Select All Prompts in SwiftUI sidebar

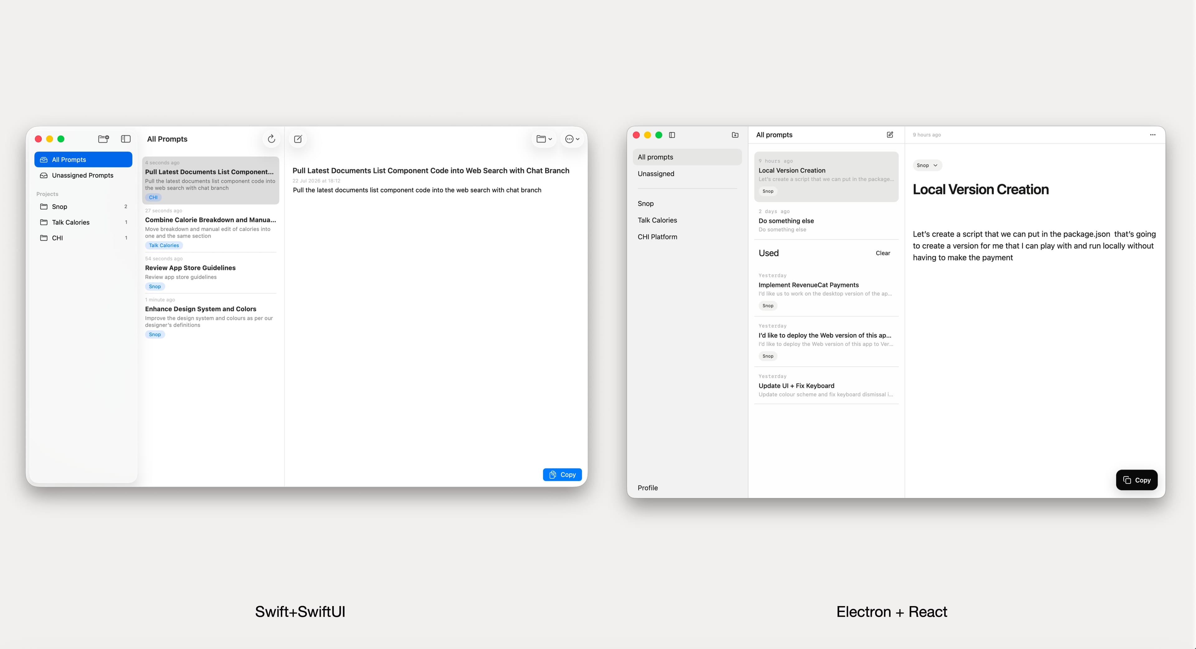[83, 160]
